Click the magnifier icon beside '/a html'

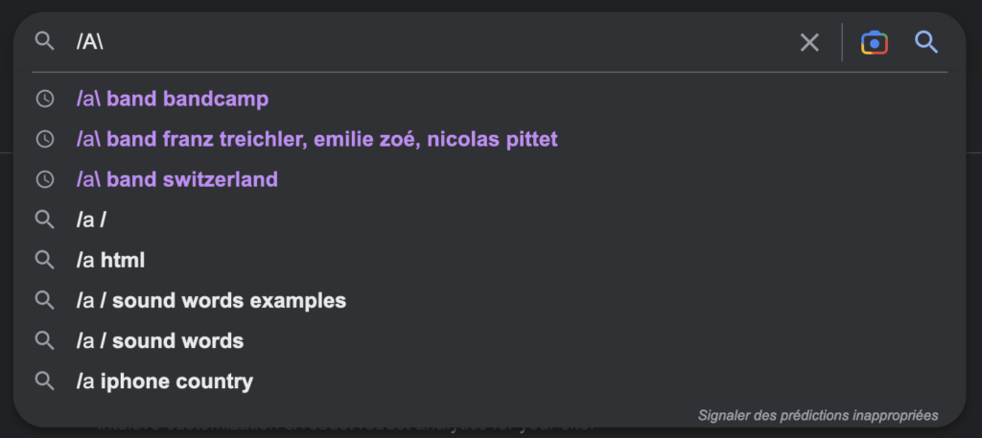pyautogui.click(x=44, y=260)
